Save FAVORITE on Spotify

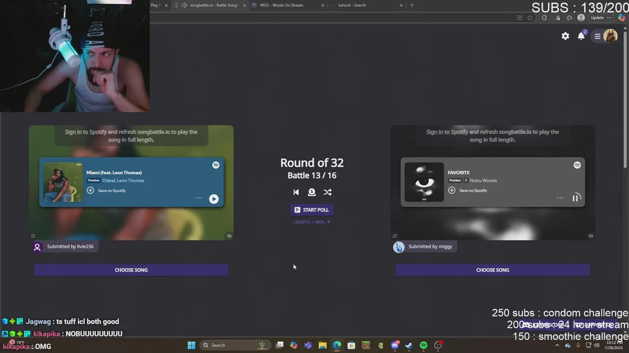[468, 190]
